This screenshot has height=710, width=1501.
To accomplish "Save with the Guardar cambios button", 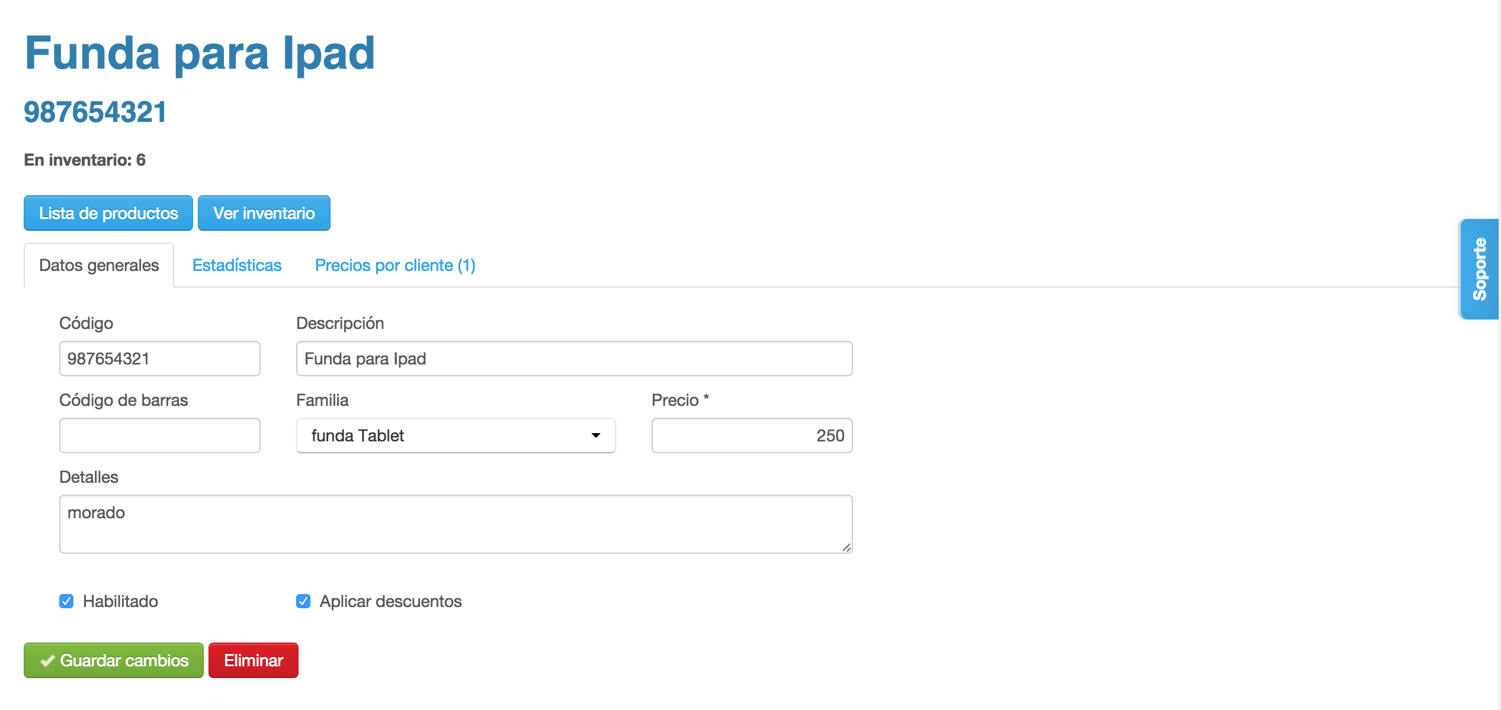I will click(x=114, y=660).
